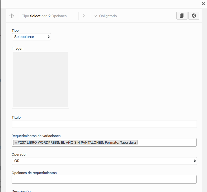Remove this field using the circled X

click(x=194, y=16)
